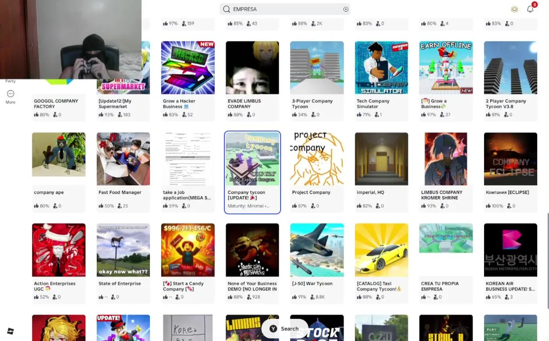Clear the EMPRESA search text

pos(345,9)
